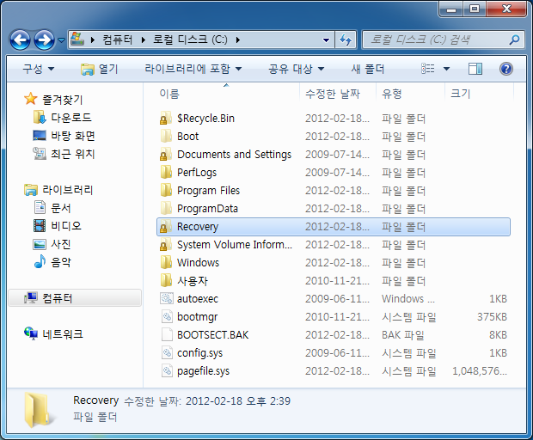Viewport: 533px width, 440px height.
Task: Click the computer icon in address bar
Action: [77, 40]
